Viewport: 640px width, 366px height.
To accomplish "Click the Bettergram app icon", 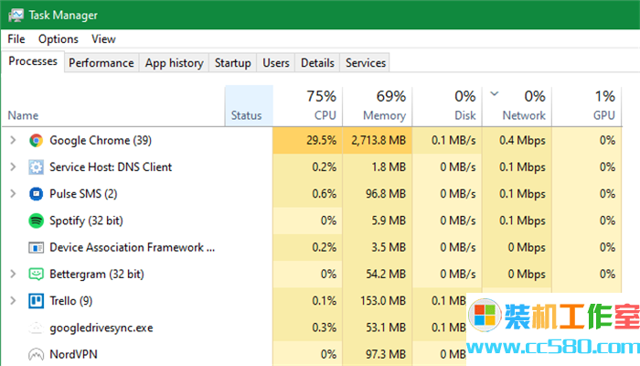I will [x=36, y=274].
